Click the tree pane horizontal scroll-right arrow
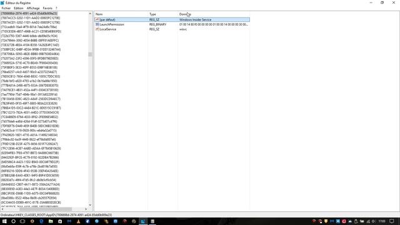The height and width of the screenshot is (225, 400). 86,209
